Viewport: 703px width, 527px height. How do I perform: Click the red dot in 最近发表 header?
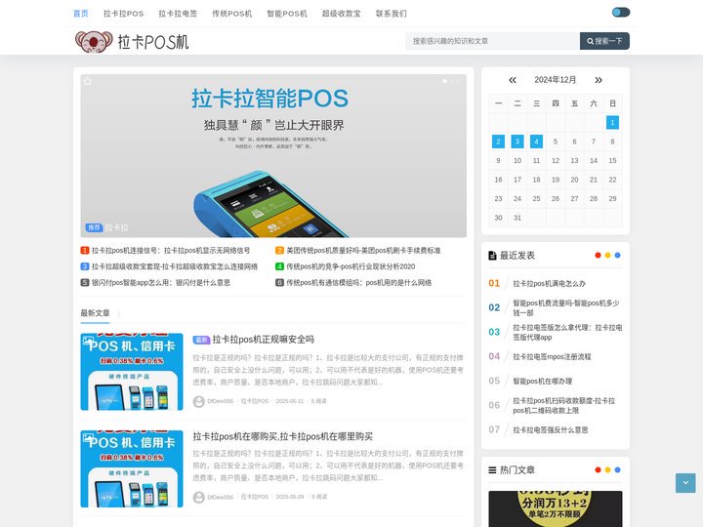598,256
